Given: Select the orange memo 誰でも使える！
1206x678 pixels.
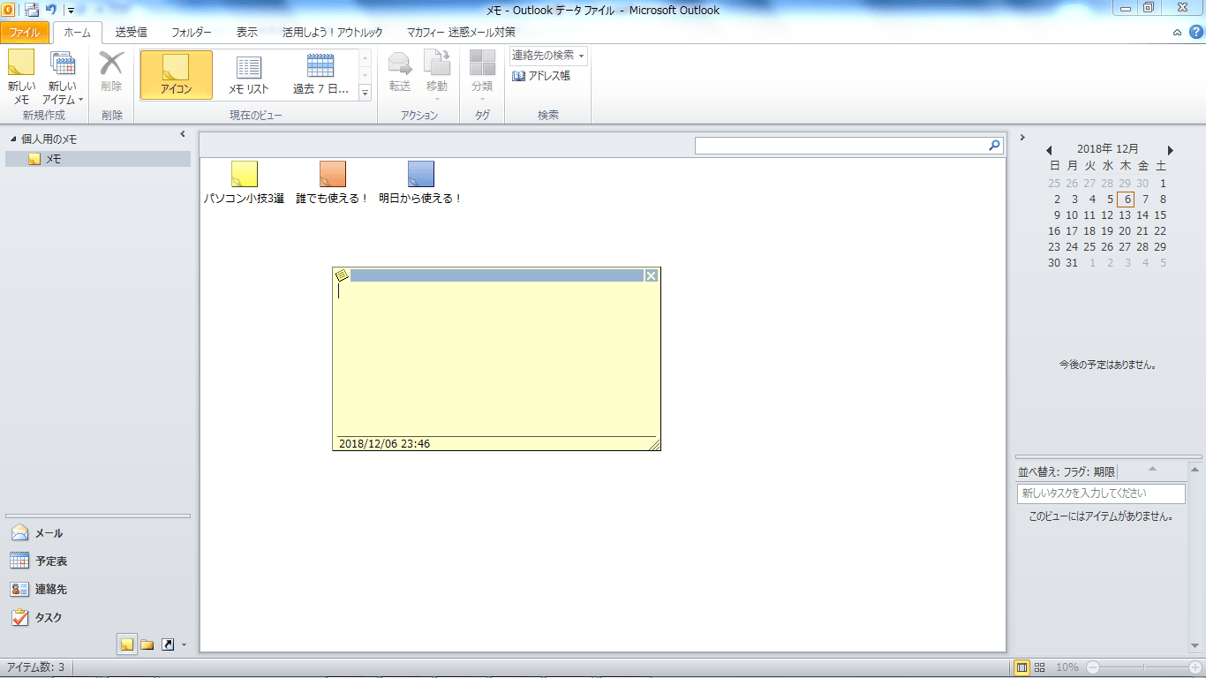Looking at the screenshot, I should tap(333, 183).
